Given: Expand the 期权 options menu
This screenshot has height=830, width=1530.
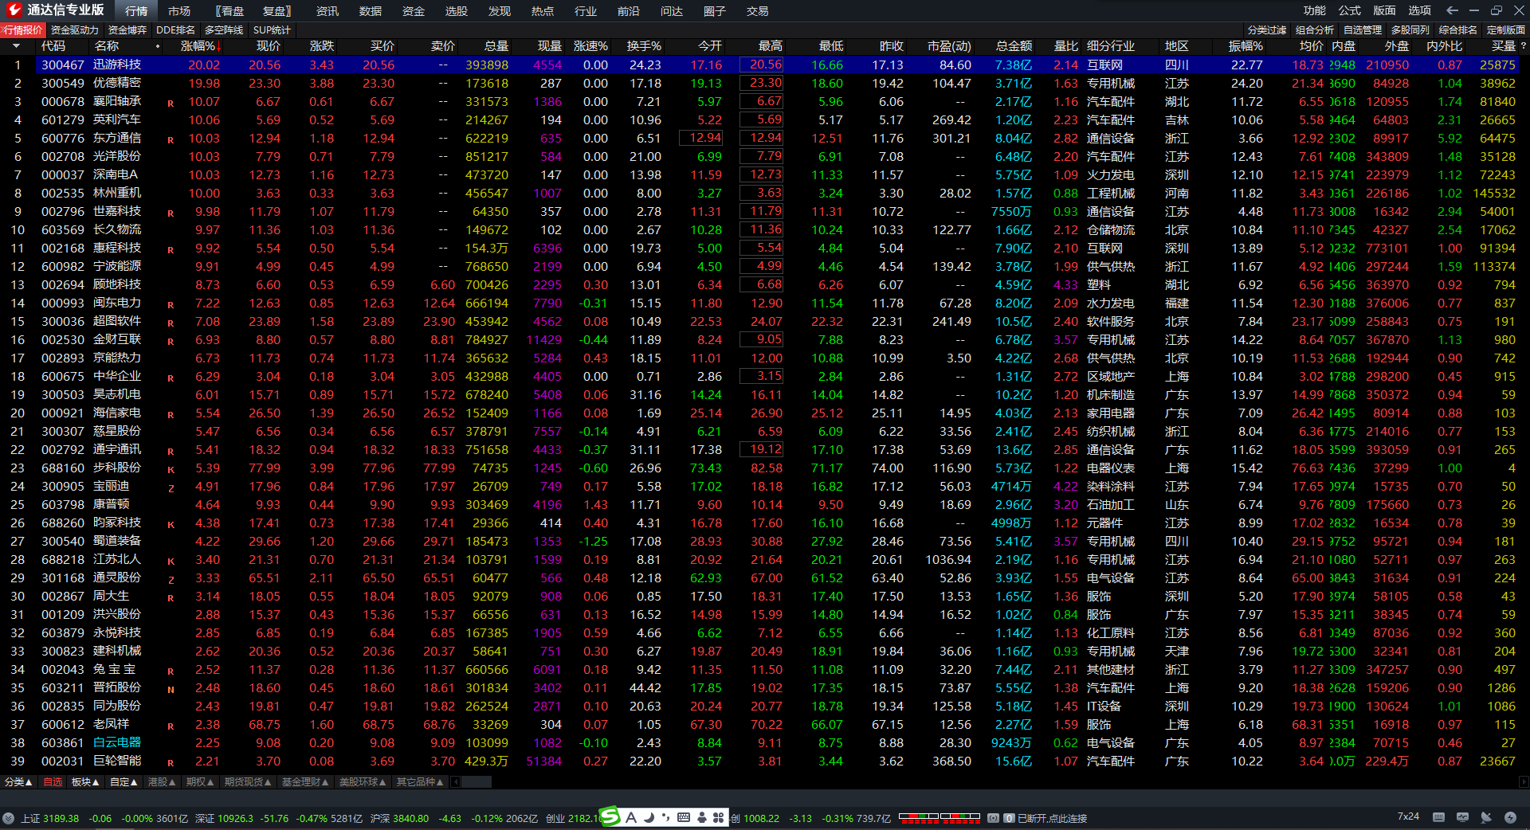Looking at the screenshot, I should [x=200, y=782].
